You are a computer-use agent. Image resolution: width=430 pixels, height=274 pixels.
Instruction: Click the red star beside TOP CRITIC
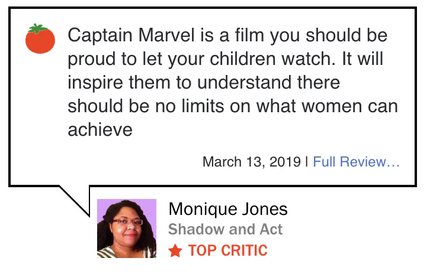coord(175,251)
